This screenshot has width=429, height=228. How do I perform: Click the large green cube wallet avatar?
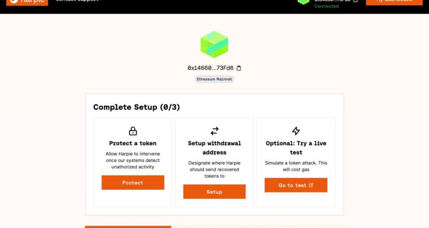pos(214,44)
